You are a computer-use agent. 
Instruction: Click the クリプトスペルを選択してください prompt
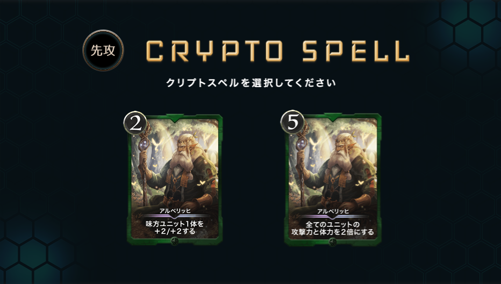coord(251,83)
